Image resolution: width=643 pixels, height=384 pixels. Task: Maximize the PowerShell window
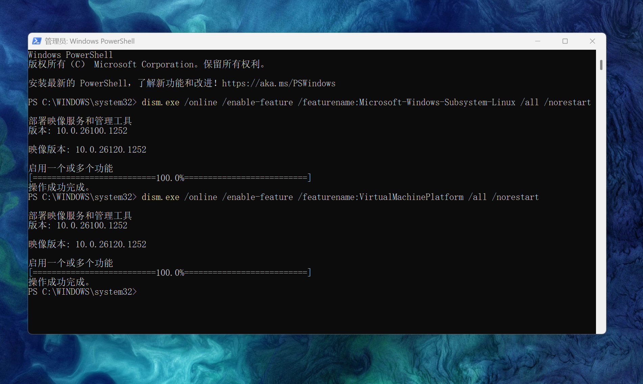point(565,41)
